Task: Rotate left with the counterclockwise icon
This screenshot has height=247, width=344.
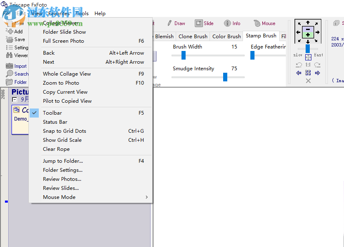Action: pyautogui.click(x=299, y=65)
